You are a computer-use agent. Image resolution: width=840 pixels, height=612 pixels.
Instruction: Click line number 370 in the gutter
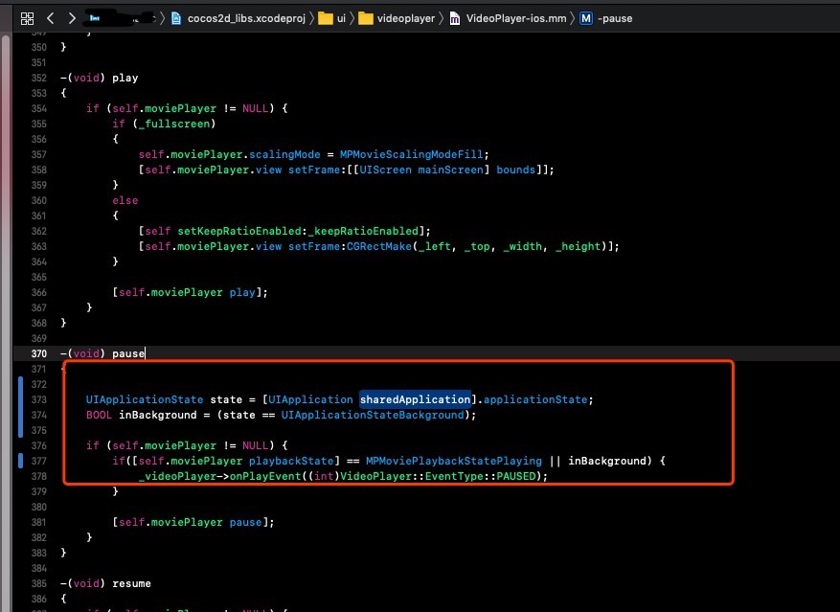[39, 353]
